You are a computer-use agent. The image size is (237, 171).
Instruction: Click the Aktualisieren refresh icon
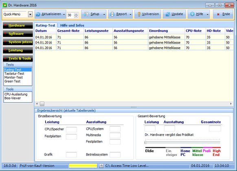coord(38,14)
